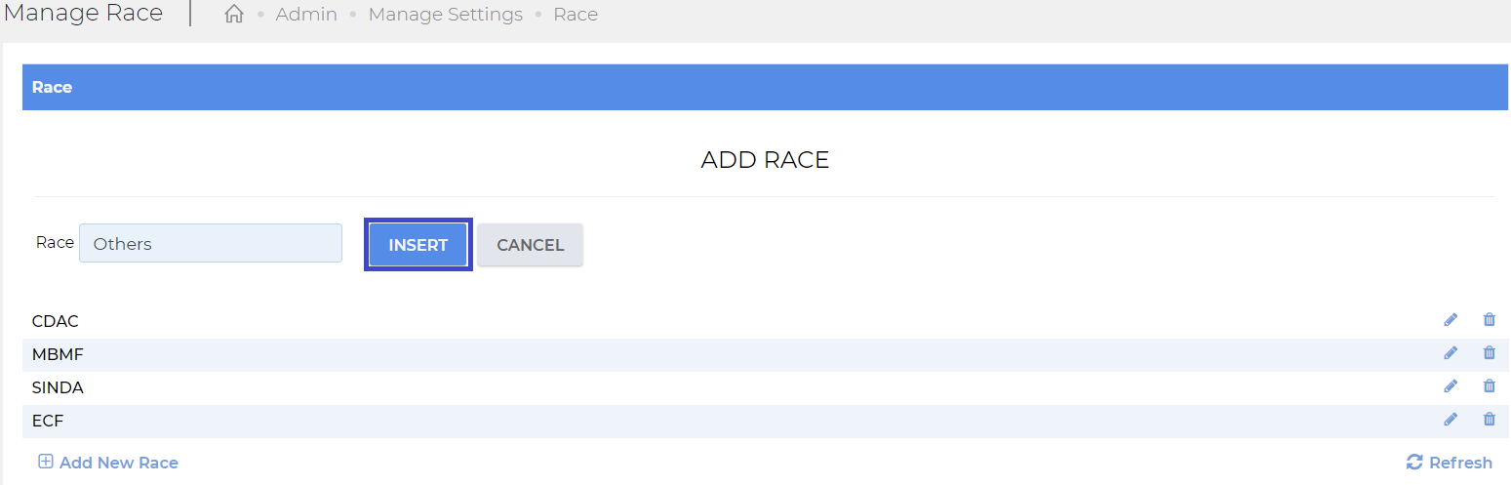Select the CDAC row text
The height and width of the screenshot is (485, 1511).
click(56, 321)
